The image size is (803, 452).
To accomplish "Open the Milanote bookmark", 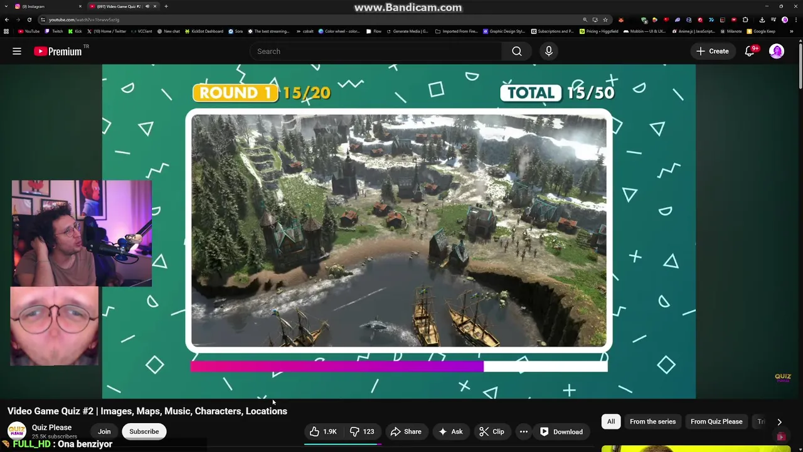I will (731, 31).
